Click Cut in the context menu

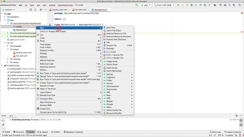coord(69,35)
